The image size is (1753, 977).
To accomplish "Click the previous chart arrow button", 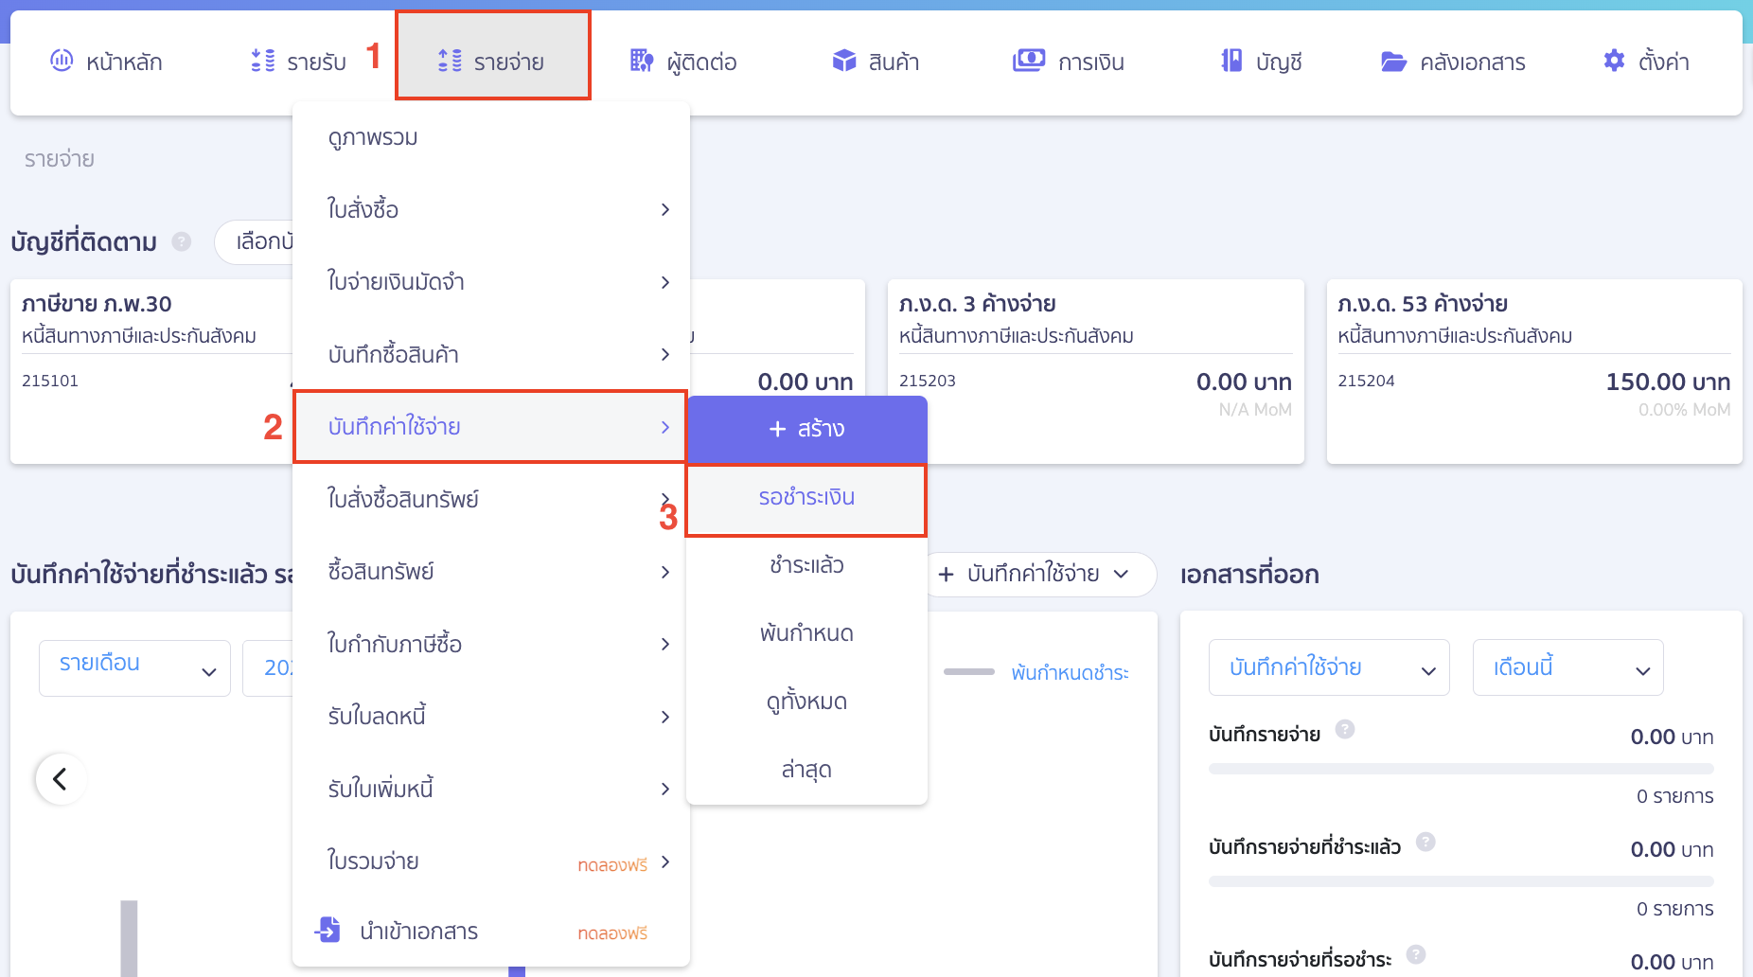I will click(x=61, y=779).
